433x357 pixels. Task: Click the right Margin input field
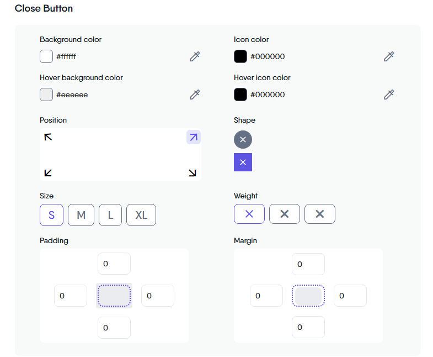point(350,296)
